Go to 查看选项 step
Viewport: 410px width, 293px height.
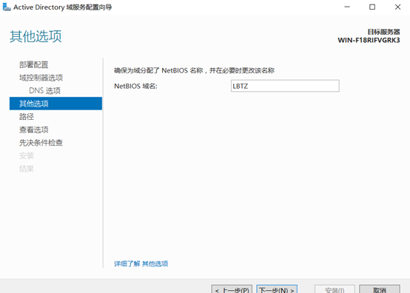click(x=34, y=129)
